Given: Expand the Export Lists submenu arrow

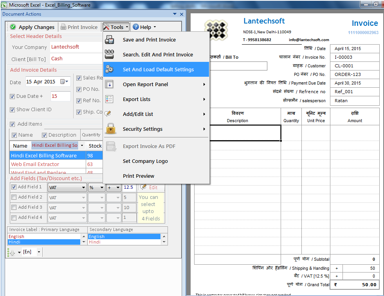Looking at the screenshot, I should coord(204,99).
